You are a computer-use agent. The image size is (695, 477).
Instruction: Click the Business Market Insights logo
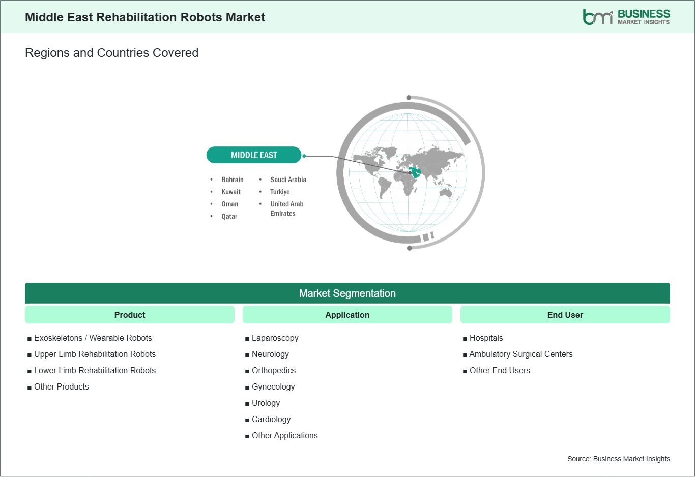[626, 17]
